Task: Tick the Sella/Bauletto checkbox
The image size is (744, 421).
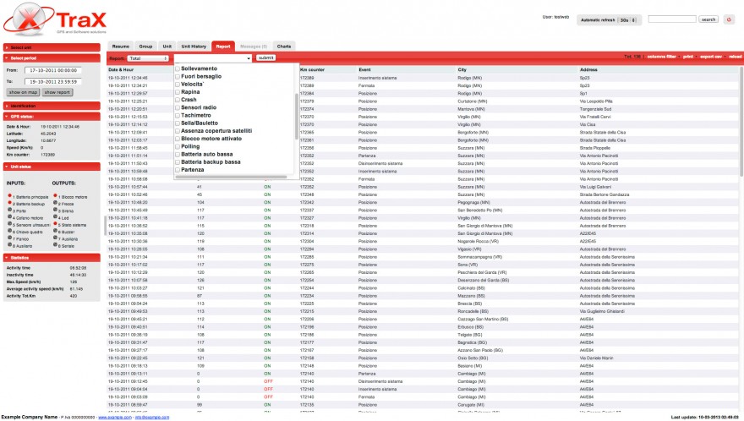Action: (178, 123)
